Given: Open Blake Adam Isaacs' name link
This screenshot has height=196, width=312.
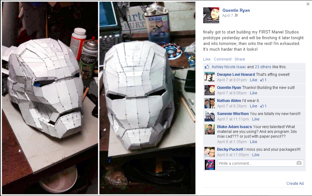Looking at the screenshot, I should [234, 127].
